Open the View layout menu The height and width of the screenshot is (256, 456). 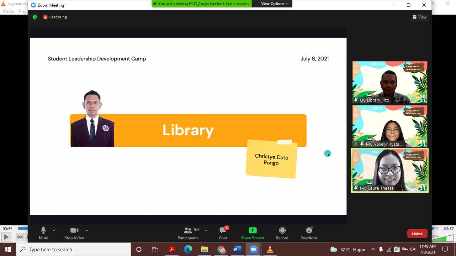pyautogui.click(x=419, y=17)
